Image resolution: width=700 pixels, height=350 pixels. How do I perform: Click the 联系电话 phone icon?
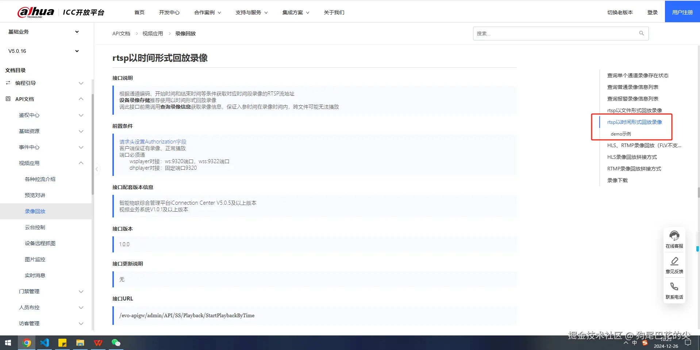pyautogui.click(x=674, y=287)
